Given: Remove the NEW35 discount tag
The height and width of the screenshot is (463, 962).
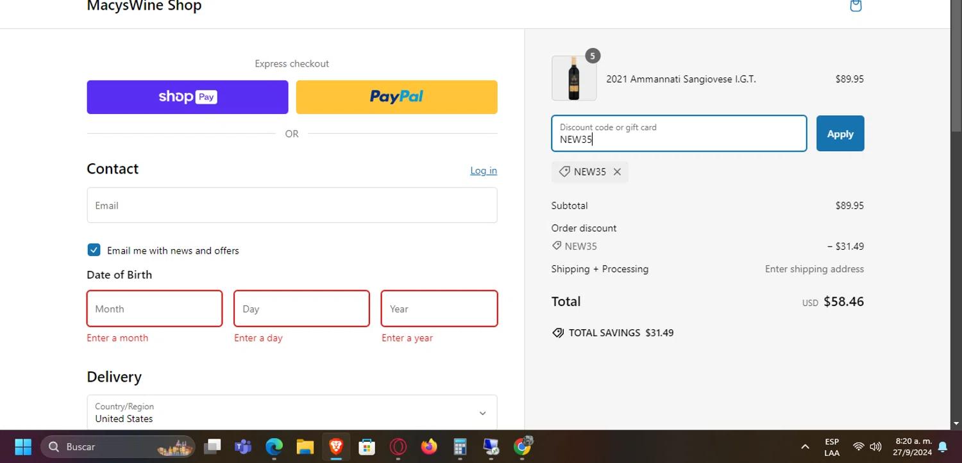Looking at the screenshot, I should point(617,172).
